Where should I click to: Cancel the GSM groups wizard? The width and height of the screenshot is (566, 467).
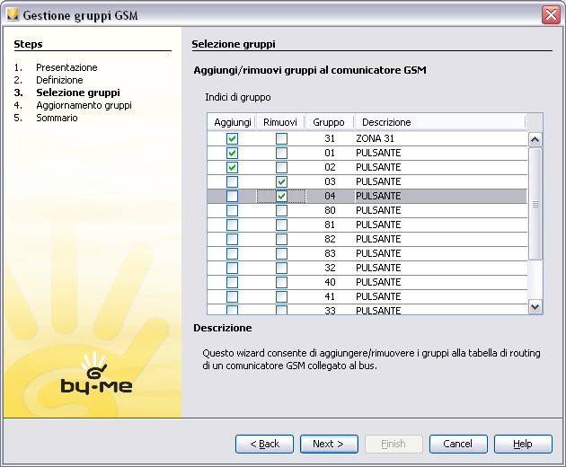pyautogui.click(x=458, y=444)
